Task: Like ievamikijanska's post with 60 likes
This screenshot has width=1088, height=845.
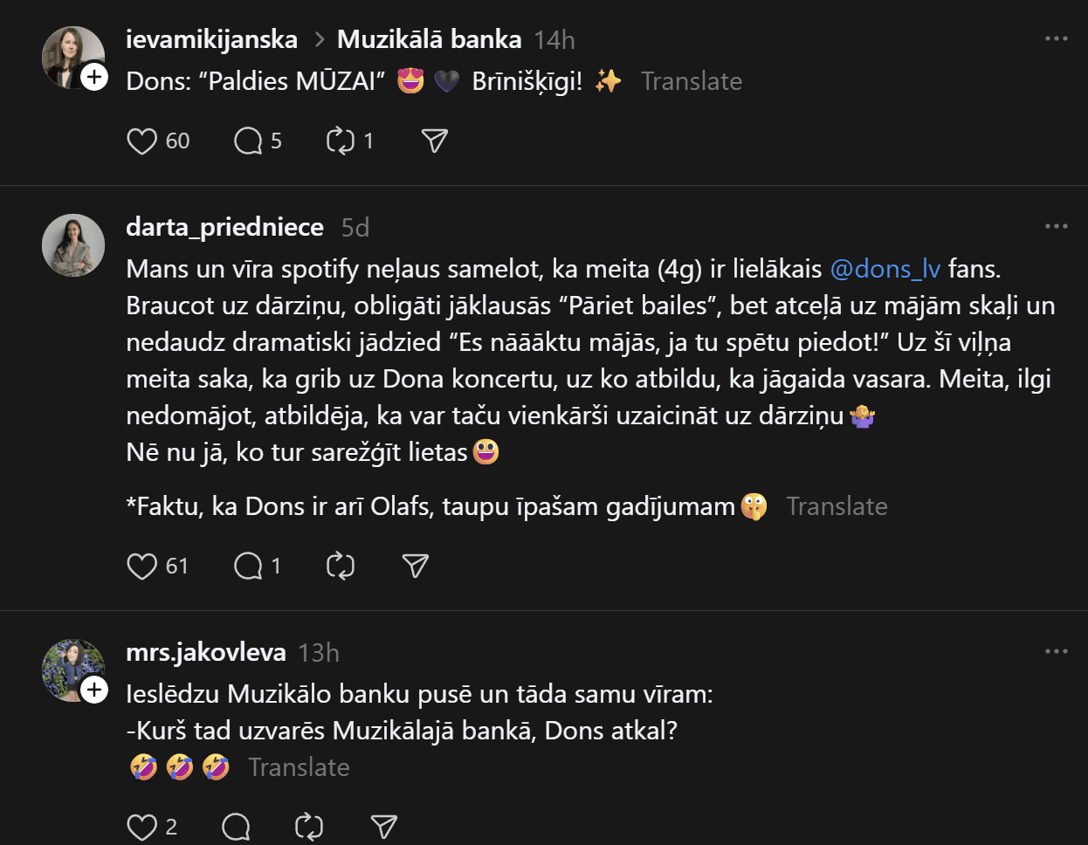Action: 142,141
